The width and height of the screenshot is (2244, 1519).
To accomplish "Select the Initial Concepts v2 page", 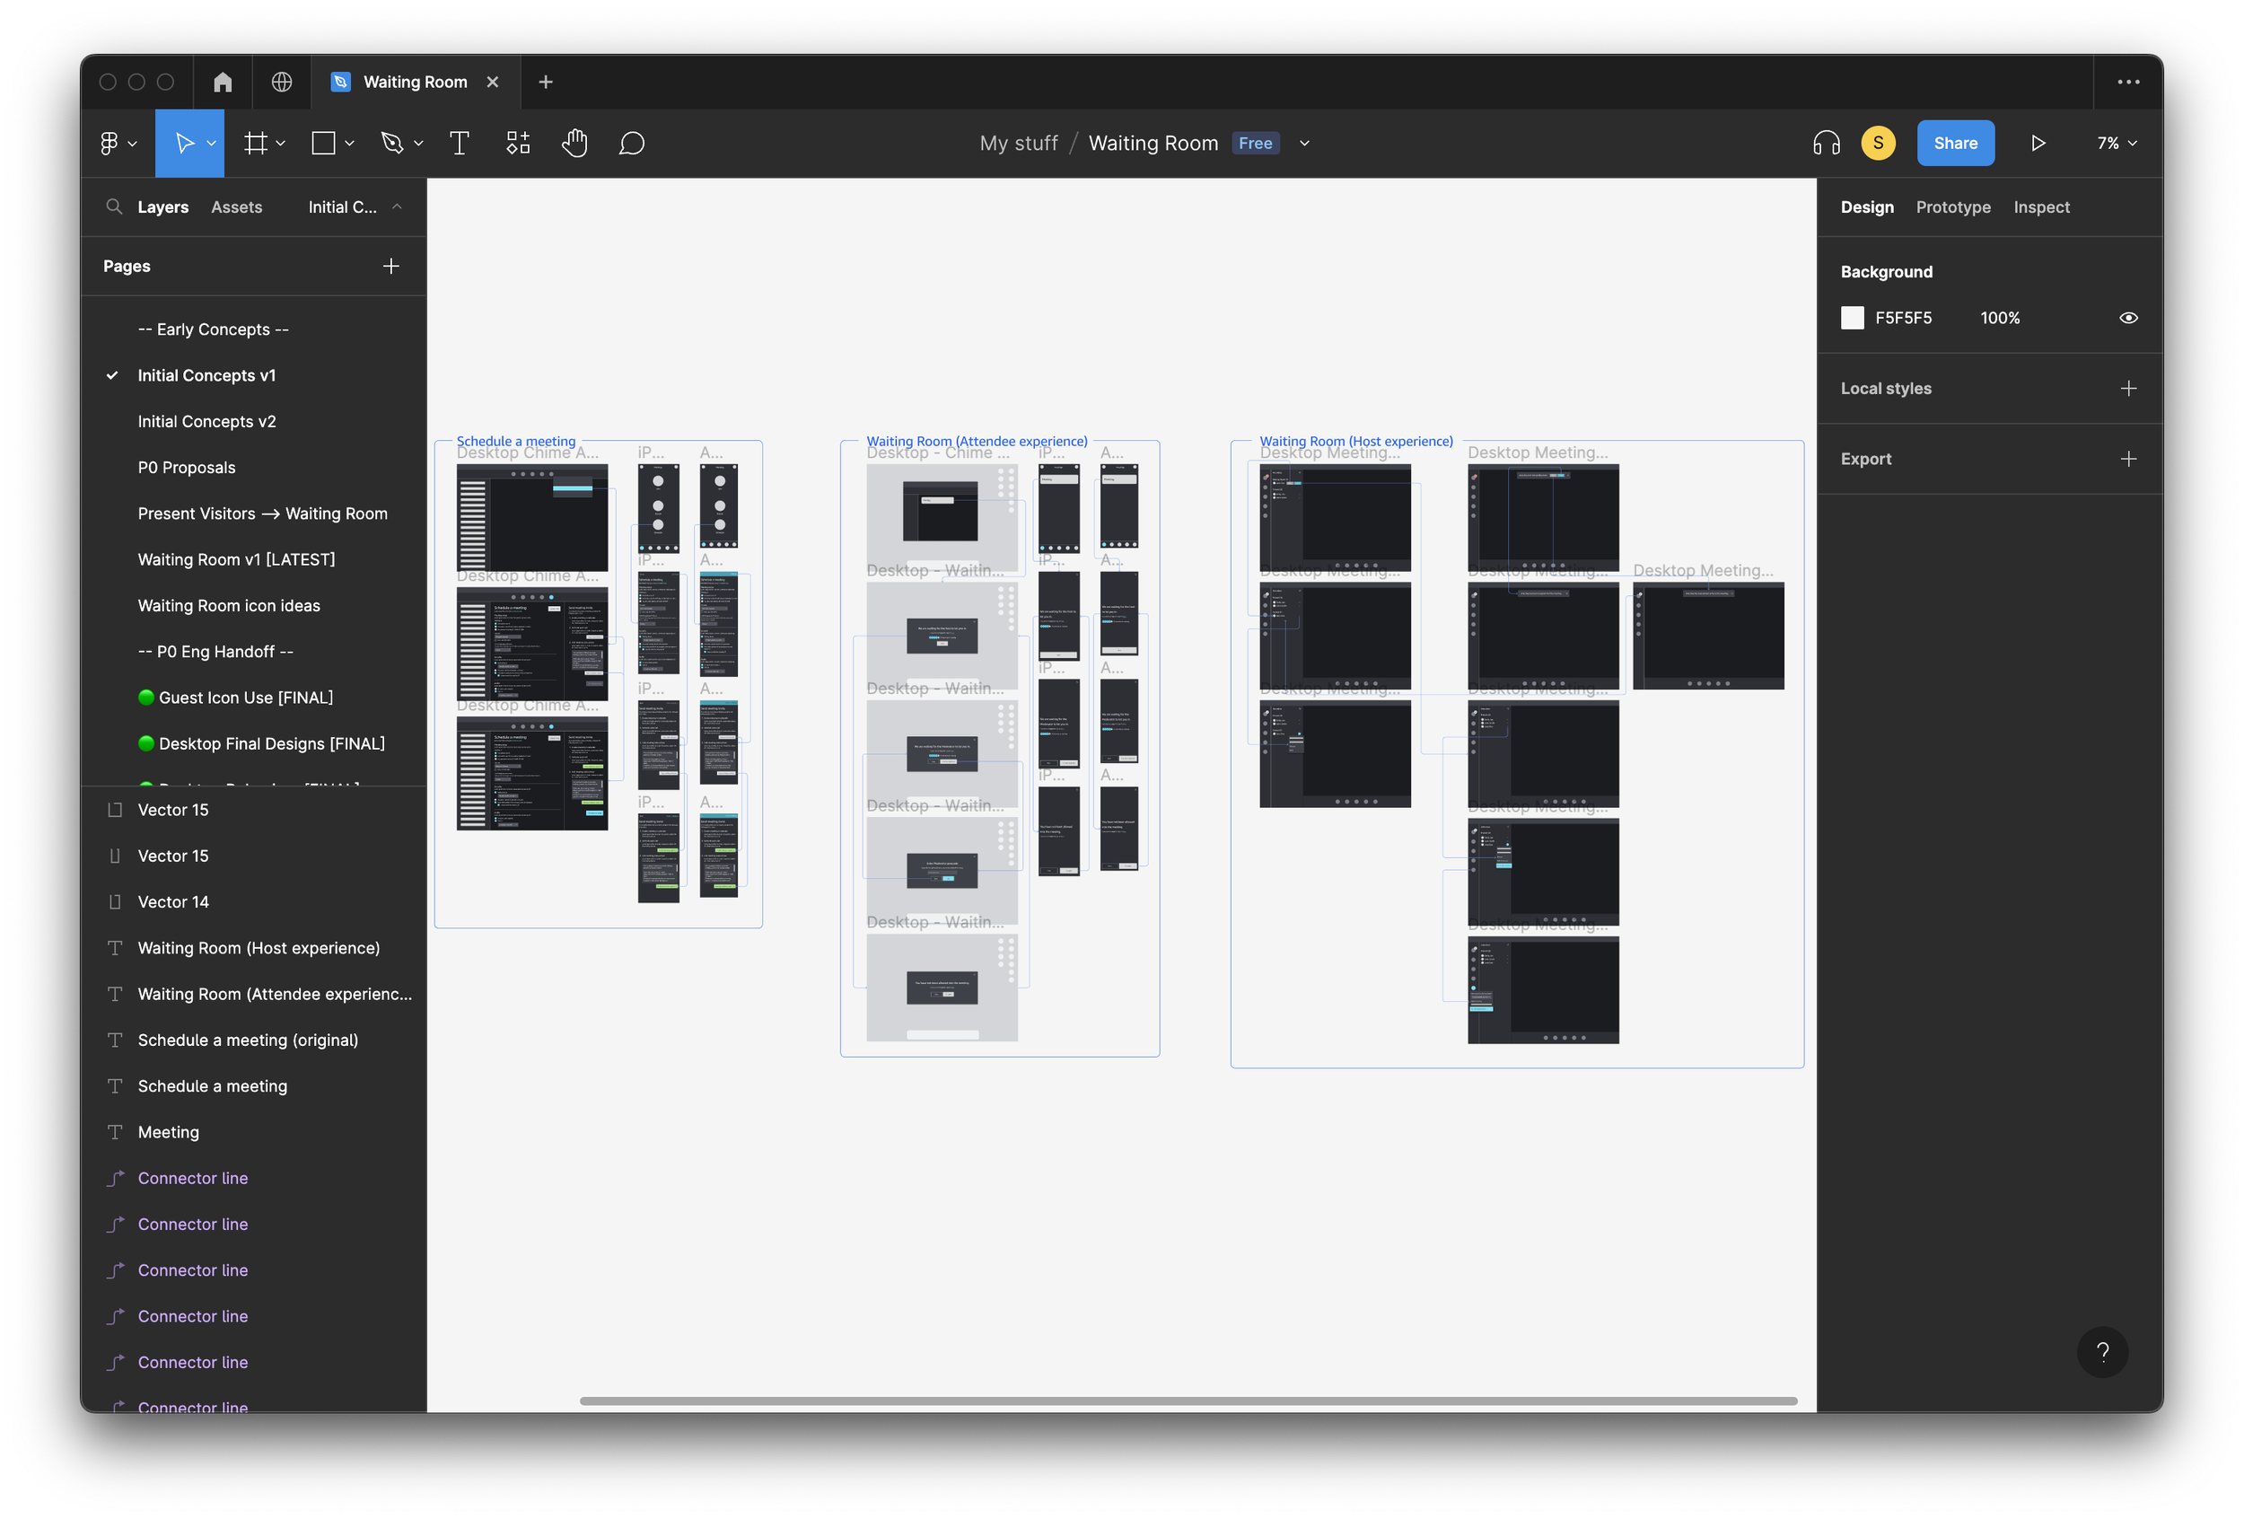I will tap(206, 421).
